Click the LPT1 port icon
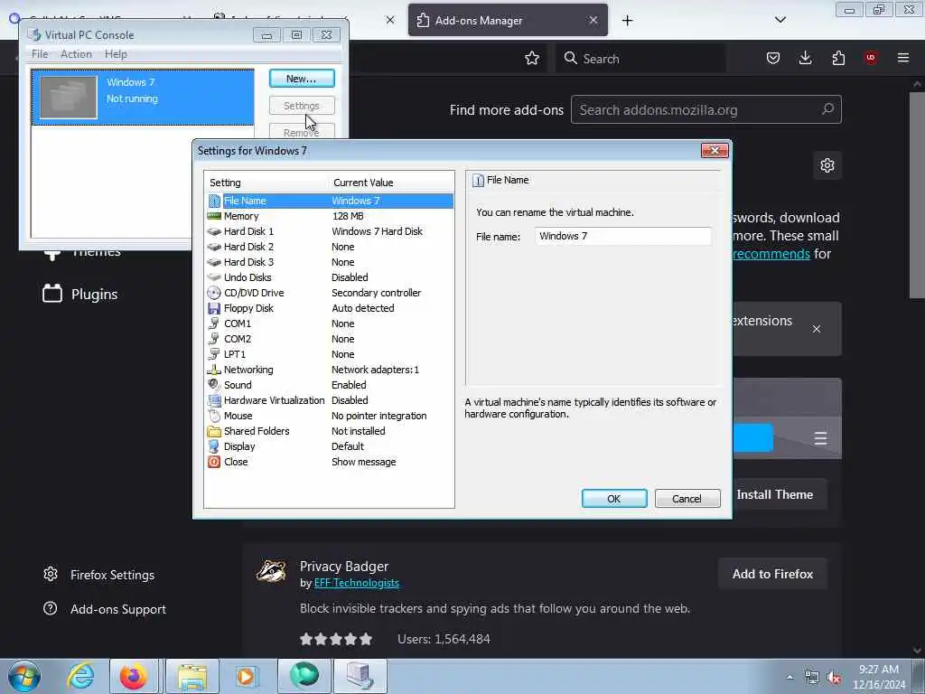925x694 pixels. [214, 354]
